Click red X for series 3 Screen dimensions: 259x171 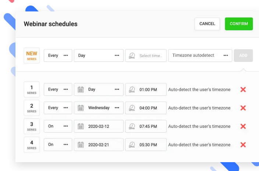coord(243,126)
